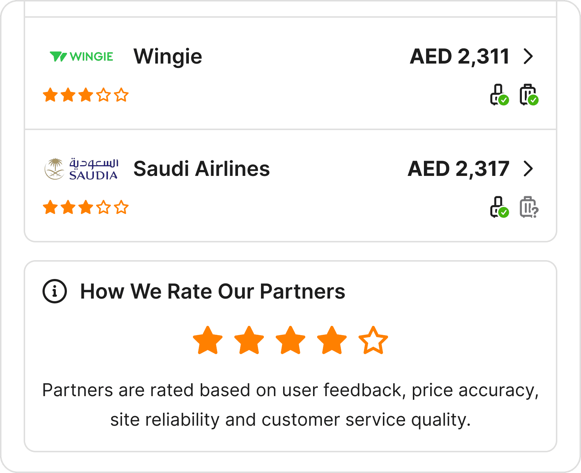Click Wingie's cabin bag included icon
This screenshot has width=581, height=473.
coord(499,95)
